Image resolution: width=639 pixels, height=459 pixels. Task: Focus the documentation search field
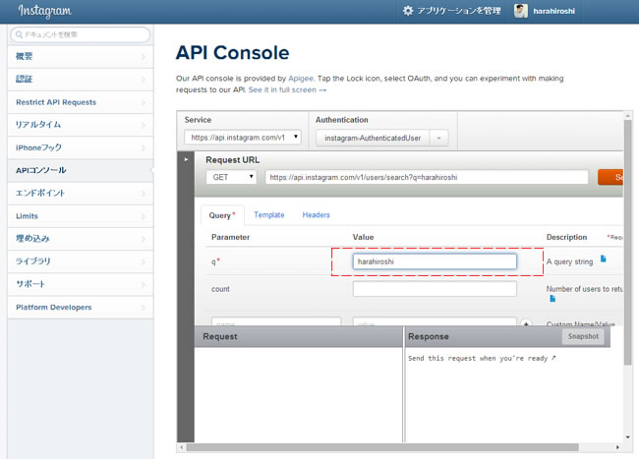[81, 34]
